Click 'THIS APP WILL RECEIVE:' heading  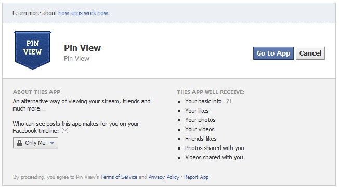[211, 92]
